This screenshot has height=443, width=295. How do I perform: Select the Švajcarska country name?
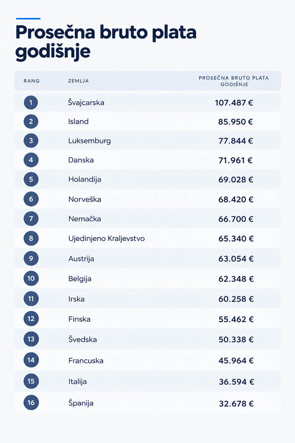coord(86,102)
